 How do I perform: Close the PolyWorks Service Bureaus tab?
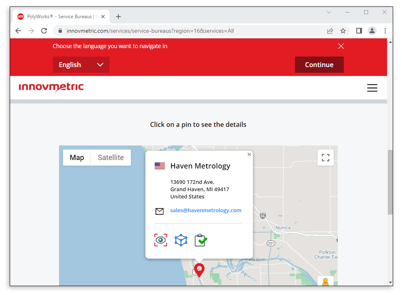[x=103, y=17]
